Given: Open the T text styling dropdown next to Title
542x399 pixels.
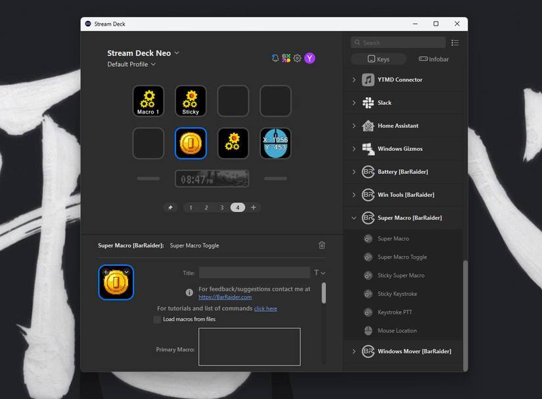Looking at the screenshot, I should pos(317,272).
